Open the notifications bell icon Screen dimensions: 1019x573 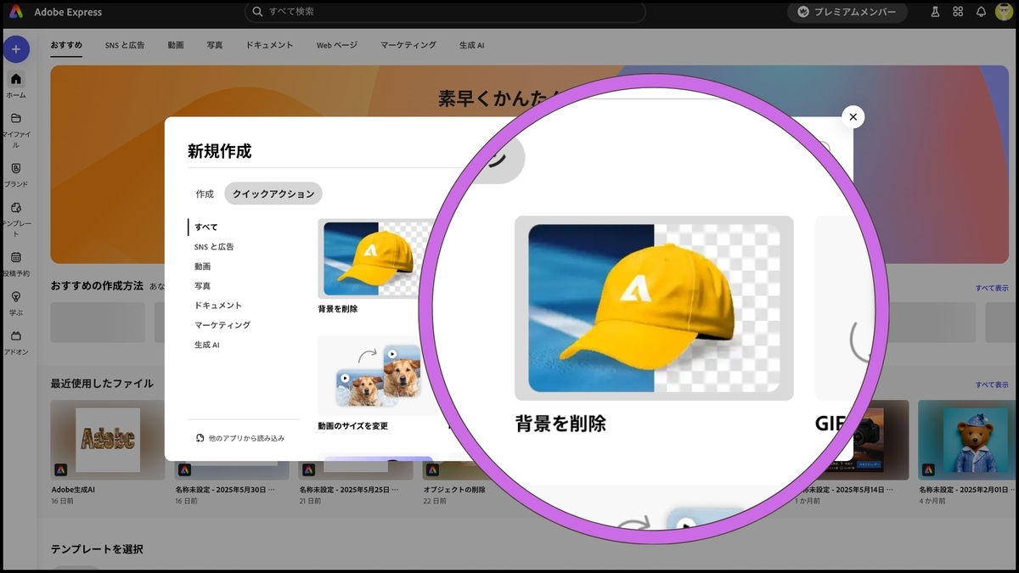coord(981,12)
